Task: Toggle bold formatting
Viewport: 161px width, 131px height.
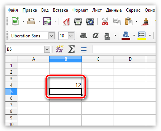Action: coord(84,36)
